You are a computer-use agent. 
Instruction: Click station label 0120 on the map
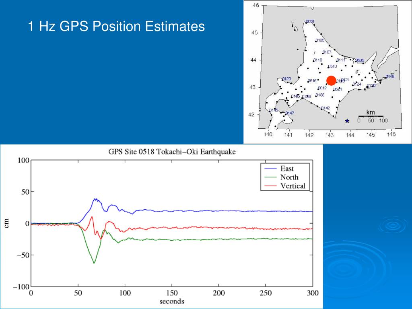coord(286,79)
